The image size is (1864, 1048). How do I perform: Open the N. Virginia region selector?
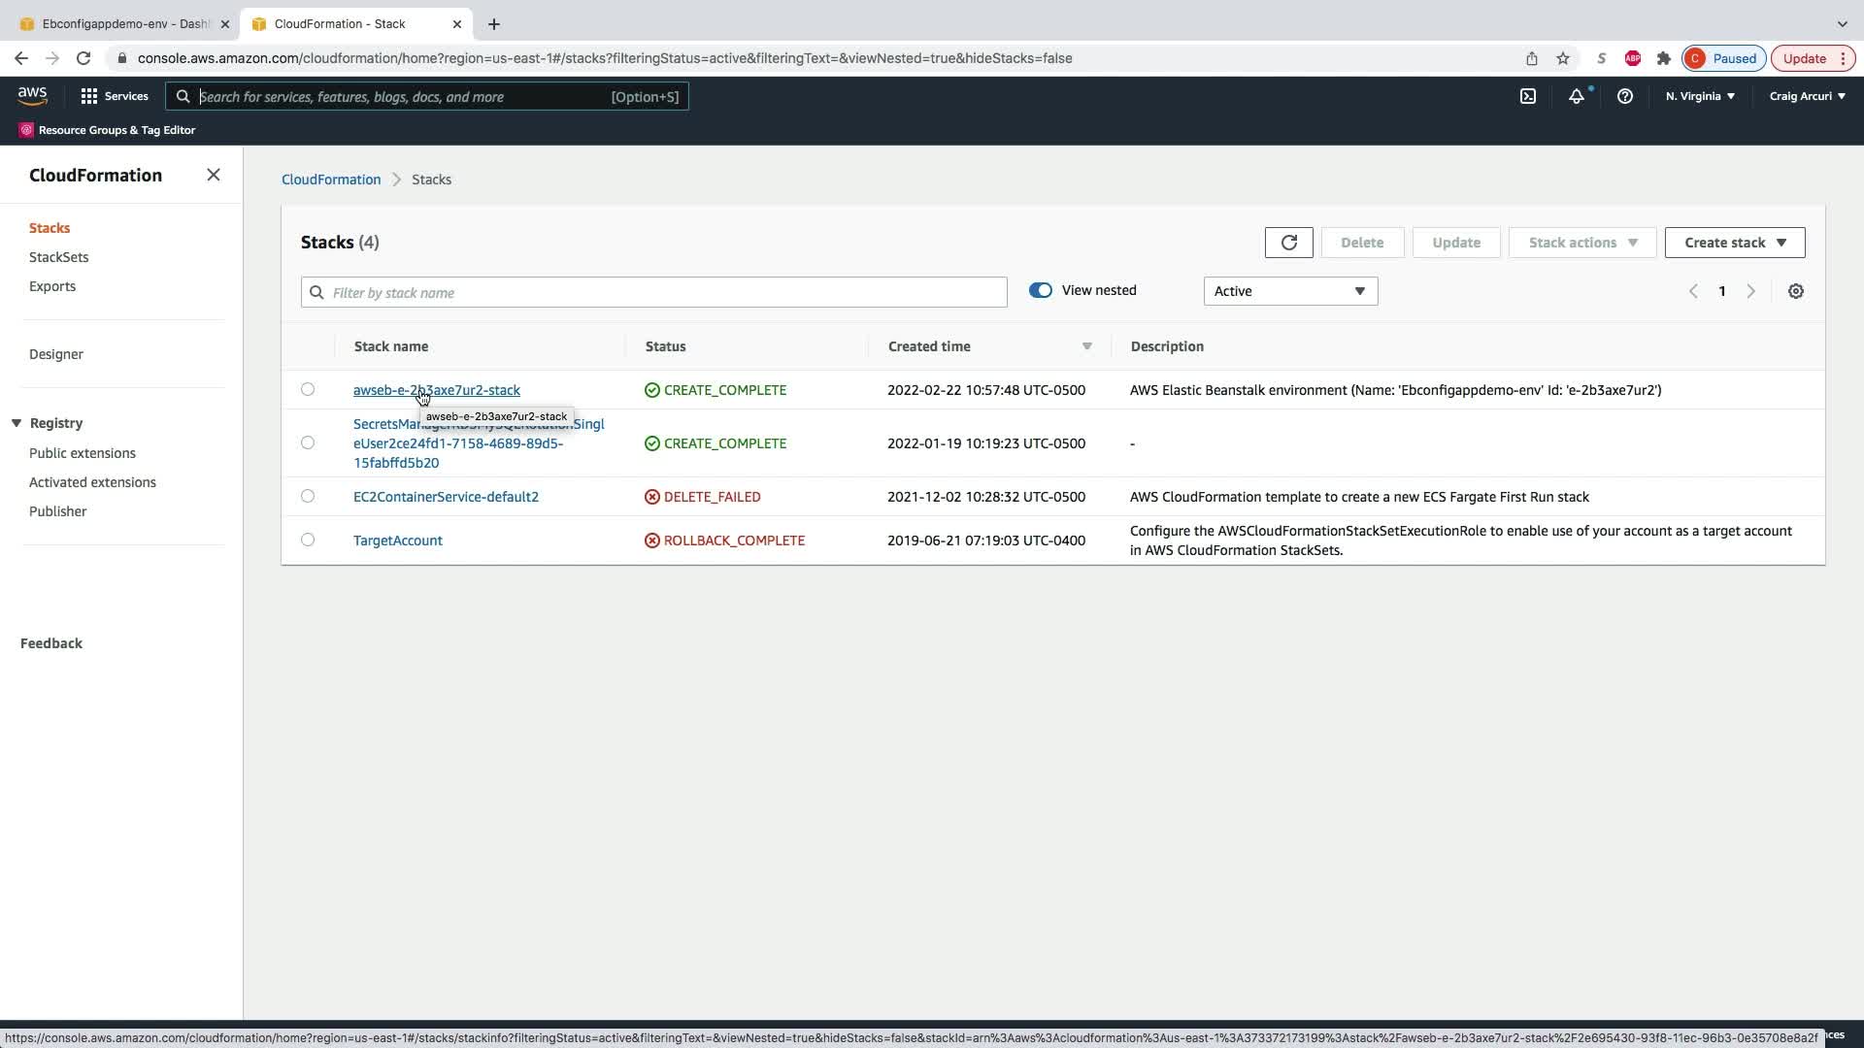click(x=1700, y=96)
